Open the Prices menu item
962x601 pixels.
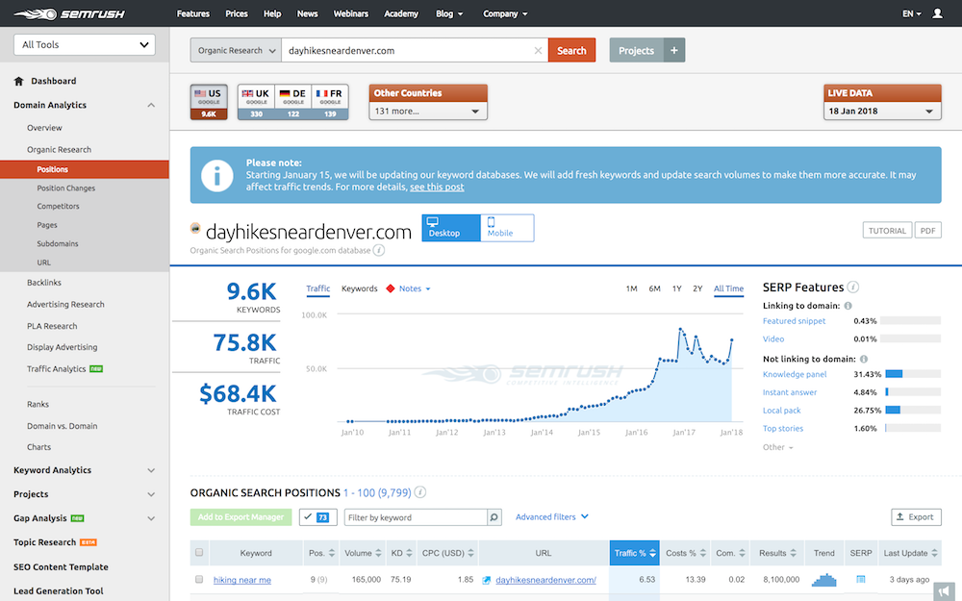237,13
